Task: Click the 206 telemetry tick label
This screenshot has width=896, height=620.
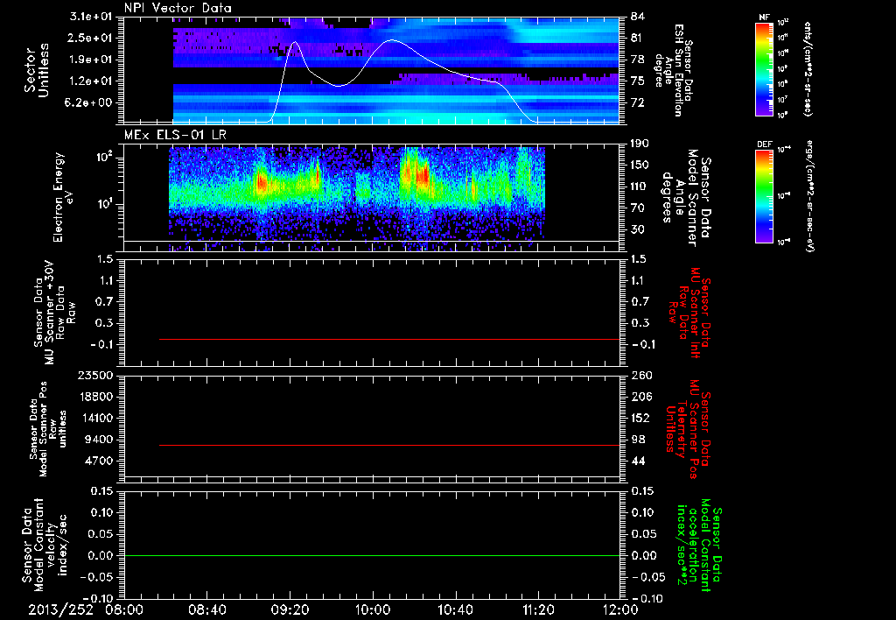Action: 640,397
